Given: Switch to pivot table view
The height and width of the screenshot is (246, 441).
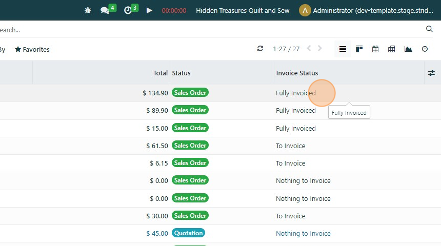Looking at the screenshot, I should coord(391,49).
